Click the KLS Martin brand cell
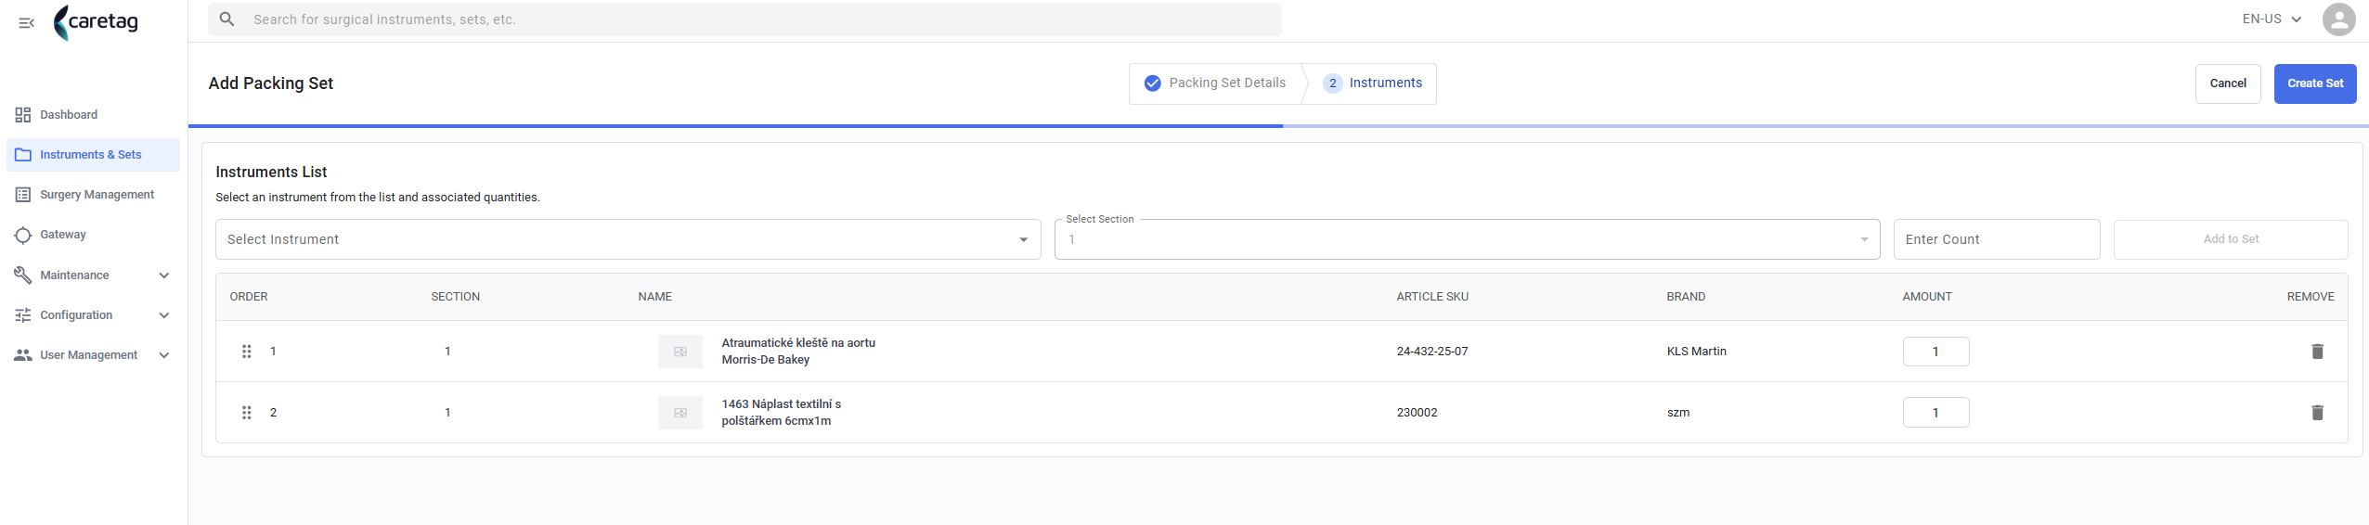The height and width of the screenshot is (525, 2369). pyautogui.click(x=1696, y=352)
